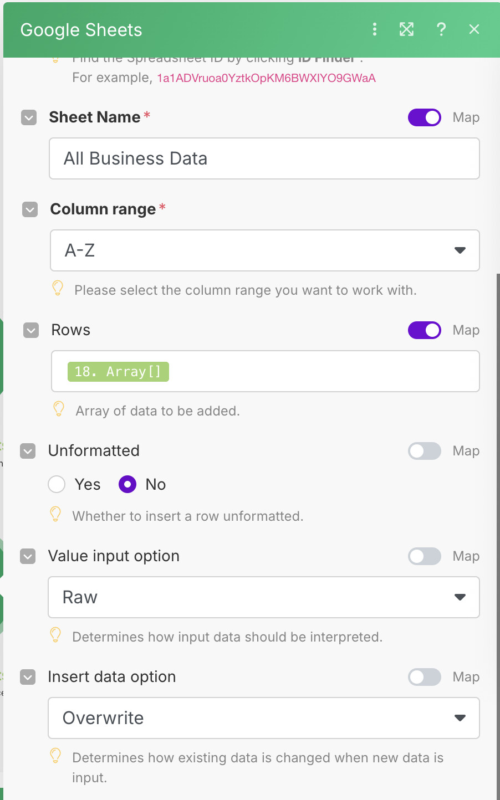Collapse the Column range field chevron

pos(30,209)
